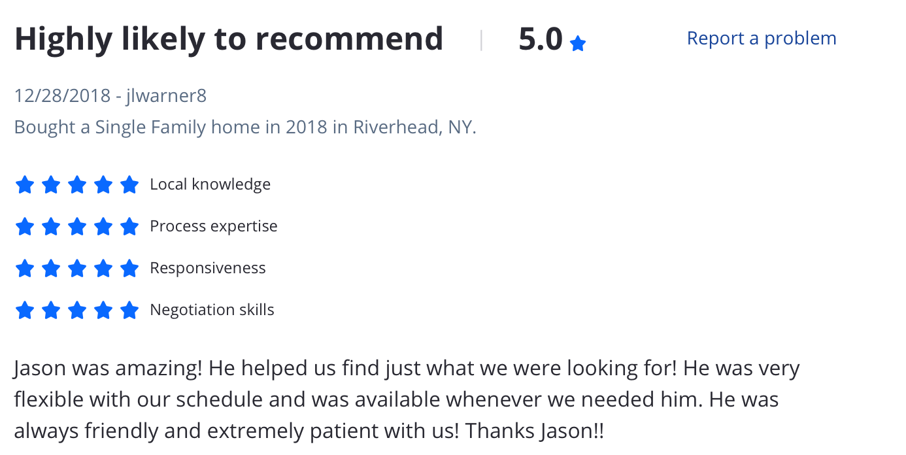Click fourth star in Negotiation skills row
The height and width of the screenshot is (455, 906).
103,310
